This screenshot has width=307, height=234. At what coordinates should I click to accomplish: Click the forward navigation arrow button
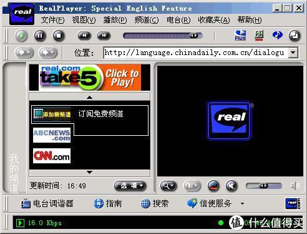pos(48,53)
